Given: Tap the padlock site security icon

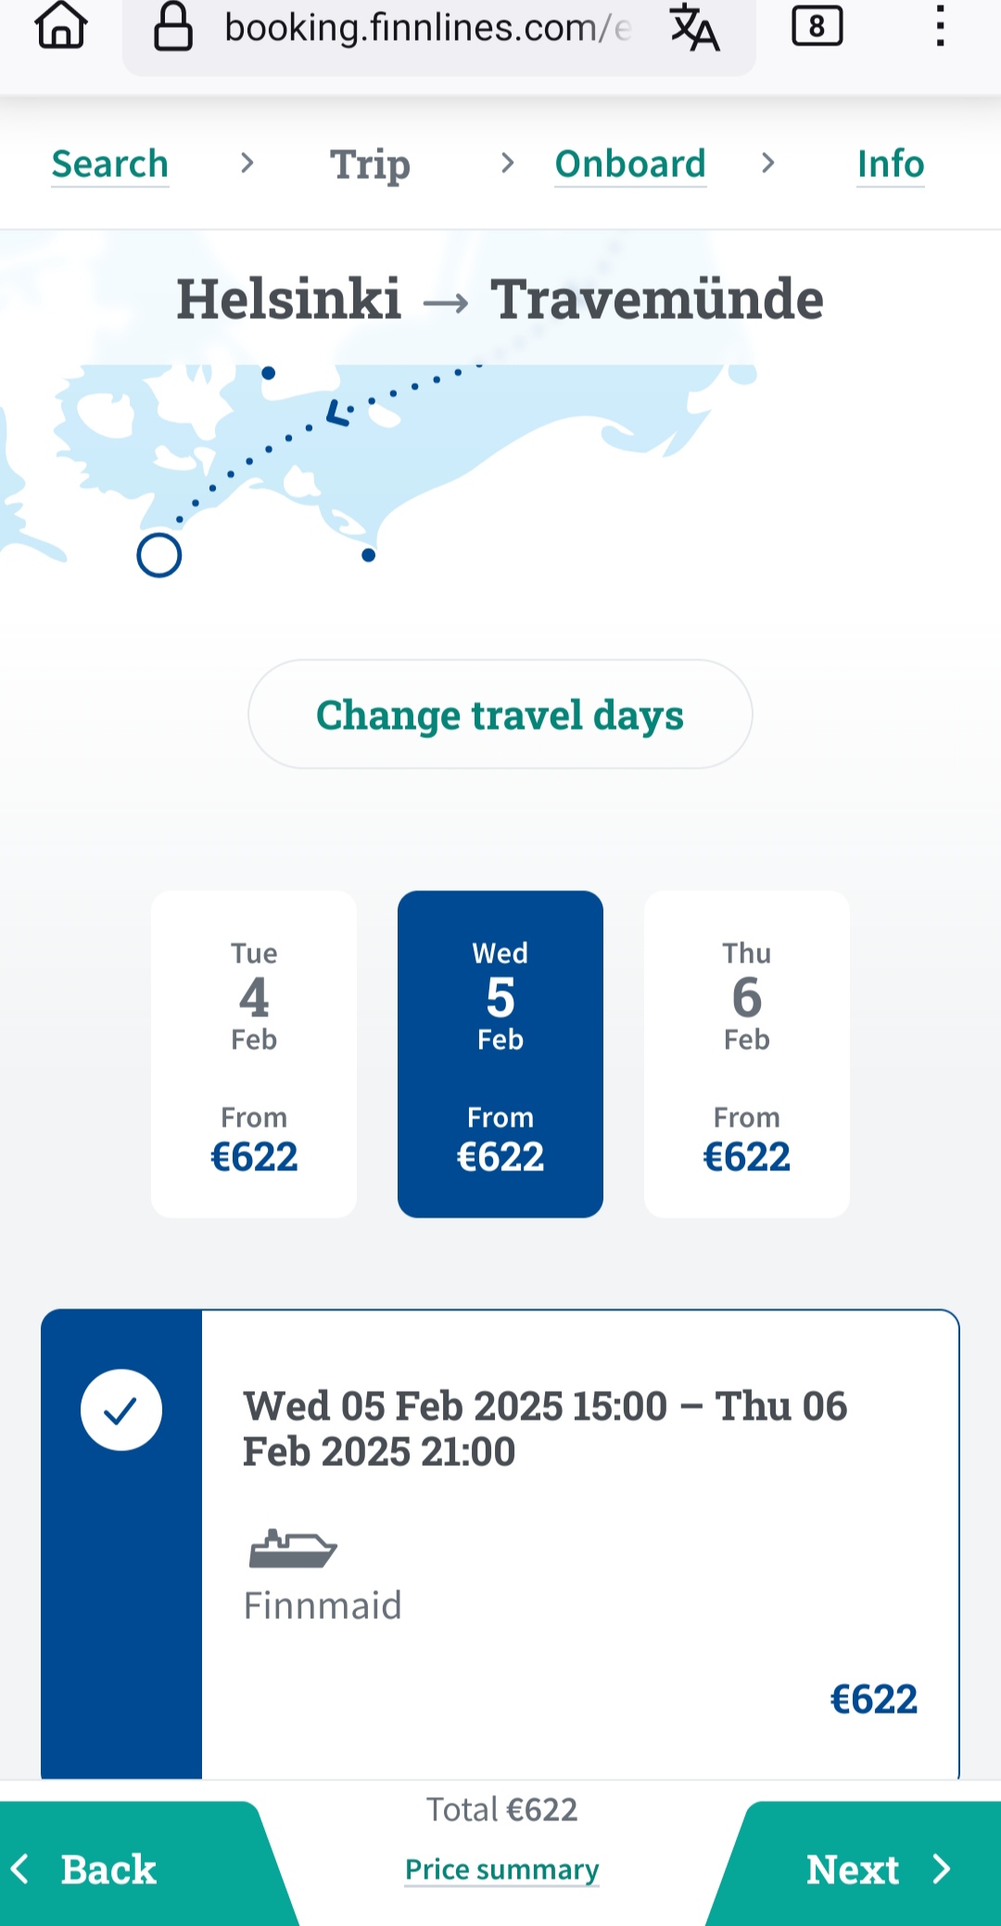Looking at the screenshot, I should [x=173, y=26].
